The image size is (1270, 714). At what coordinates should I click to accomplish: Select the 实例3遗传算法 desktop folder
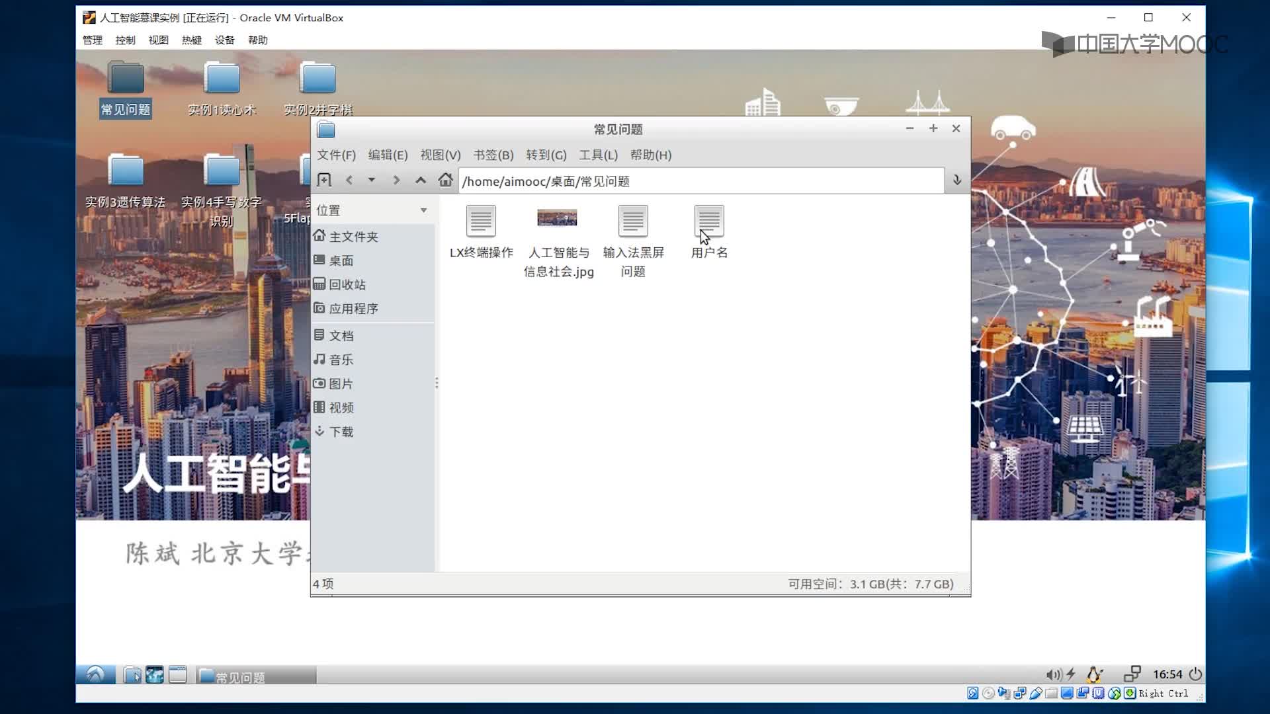pyautogui.click(x=125, y=182)
